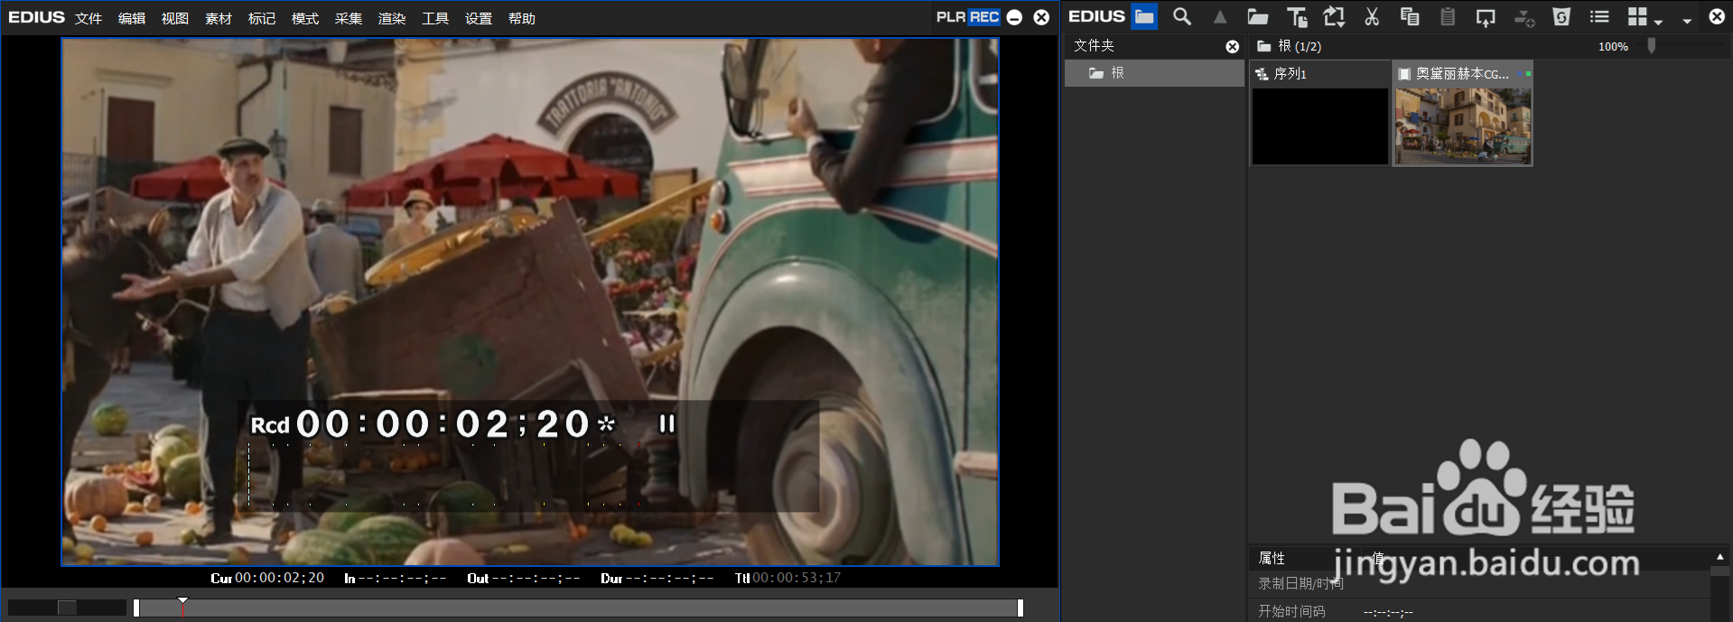Click the Cur timecode 00:00:02;20
This screenshot has width=1733, height=622.
(267, 578)
